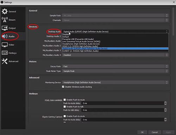Viewport: 176px width, 135px height.
Task: Collapse the Desktop Audio device dropdown
Action: click(115, 31)
